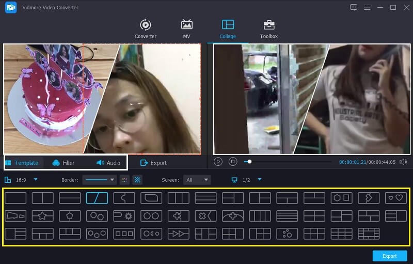Screen dimensions: 413x264
Task: Select the diagonal split collage template
Action: (97, 198)
